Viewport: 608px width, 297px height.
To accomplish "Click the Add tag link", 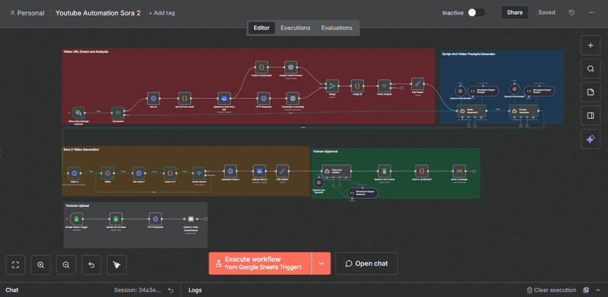I will tap(162, 12).
